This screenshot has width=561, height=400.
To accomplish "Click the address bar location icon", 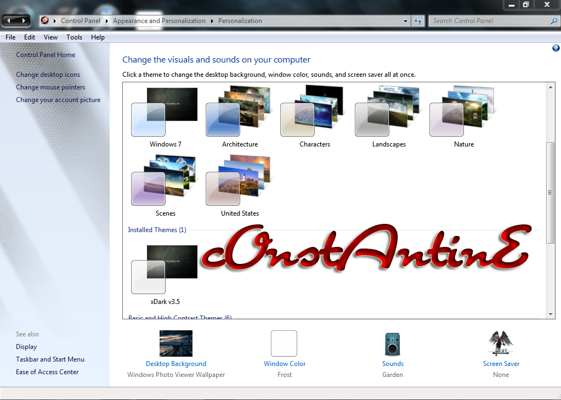I will pos(45,20).
